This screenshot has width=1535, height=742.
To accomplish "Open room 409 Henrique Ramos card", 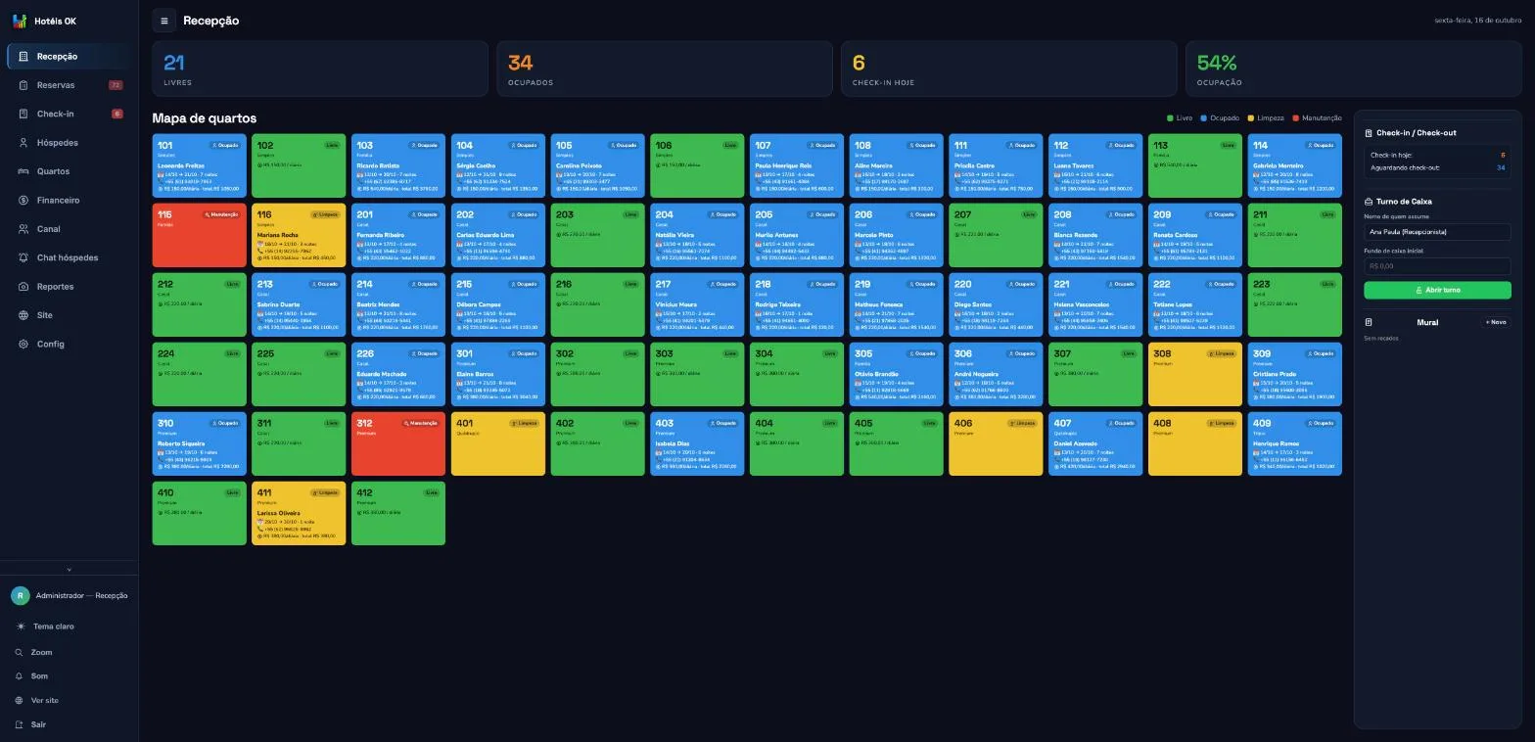I will click(x=1294, y=443).
